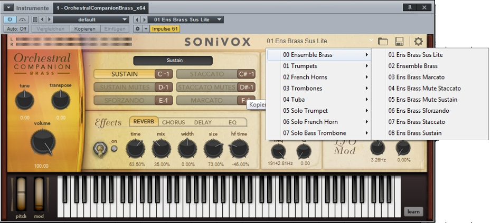Image resolution: width=491 pixels, height=223 pixels.
Task: Select the SUSTAIN articulation
Action: click(124, 74)
